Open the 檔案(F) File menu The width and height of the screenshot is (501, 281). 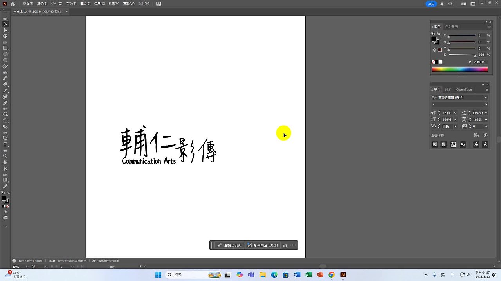coord(28,4)
